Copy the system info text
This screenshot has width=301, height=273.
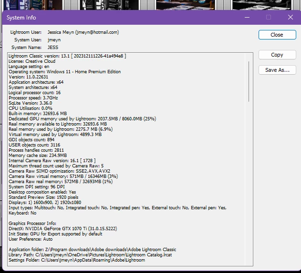click(277, 55)
